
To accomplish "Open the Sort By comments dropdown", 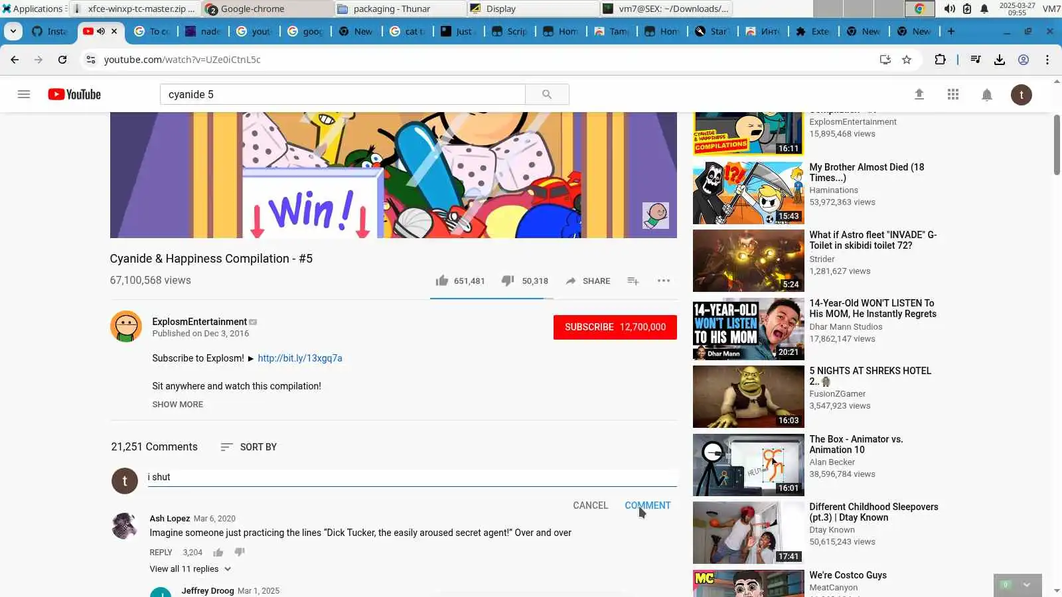I will [x=249, y=447].
